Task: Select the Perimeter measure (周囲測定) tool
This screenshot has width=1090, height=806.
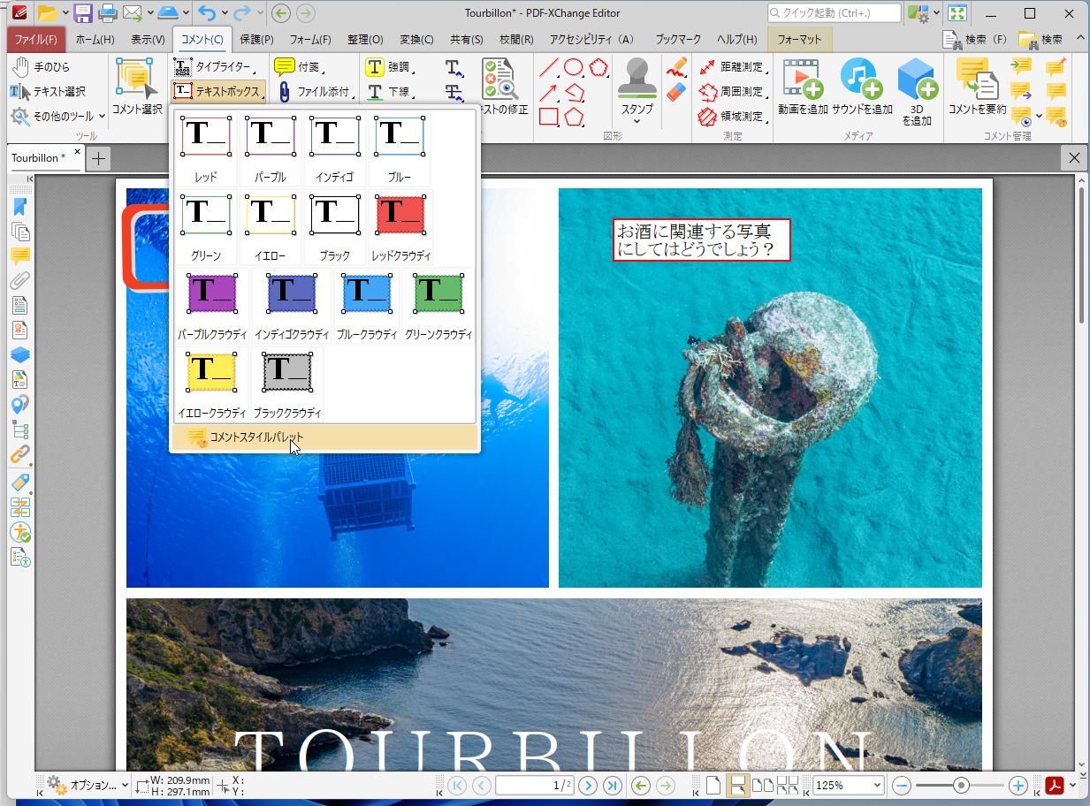Action: pos(732,92)
